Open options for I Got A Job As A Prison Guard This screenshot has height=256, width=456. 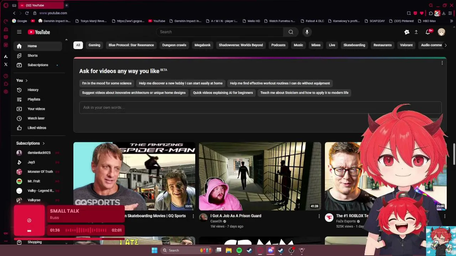point(319,216)
